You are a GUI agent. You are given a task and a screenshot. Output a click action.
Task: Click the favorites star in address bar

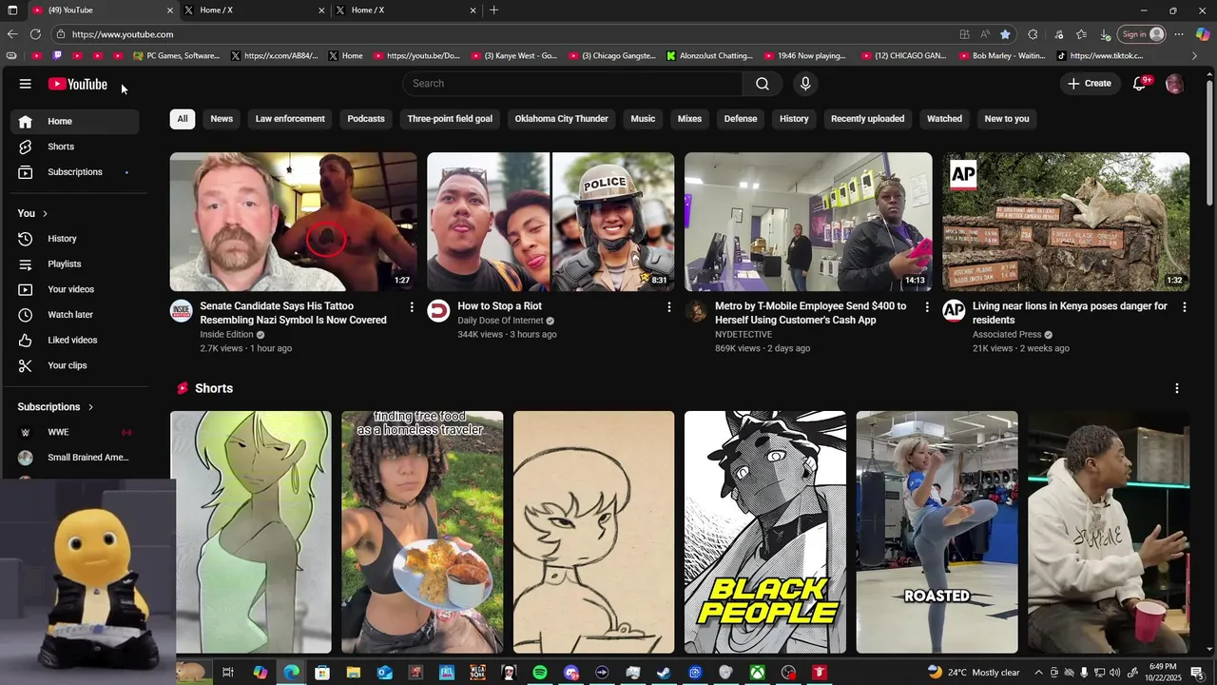(x=1005, y=34)
